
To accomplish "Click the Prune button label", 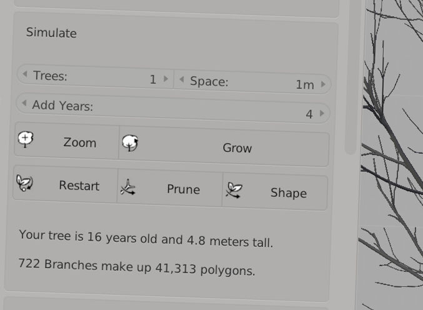I will [184, 189].
